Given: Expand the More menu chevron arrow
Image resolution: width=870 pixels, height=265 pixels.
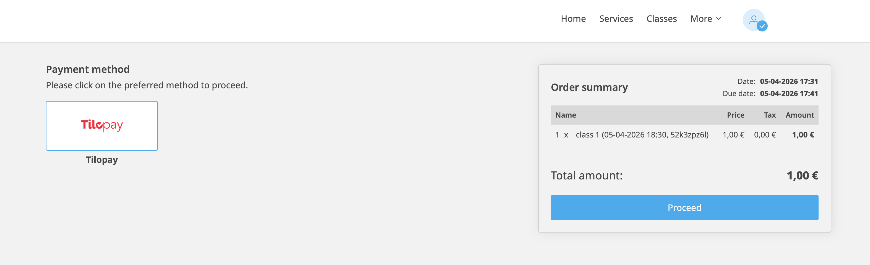Looking at the screenshot, I should coord(718,19).
